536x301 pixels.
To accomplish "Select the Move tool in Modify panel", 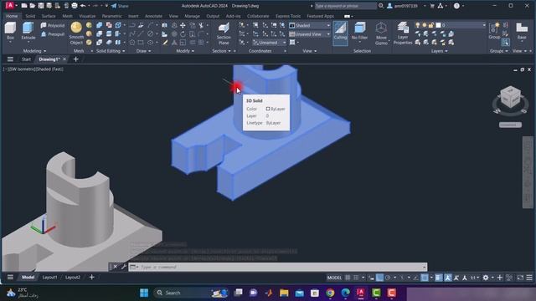I will pyautogui.click(x=183, y=26).
